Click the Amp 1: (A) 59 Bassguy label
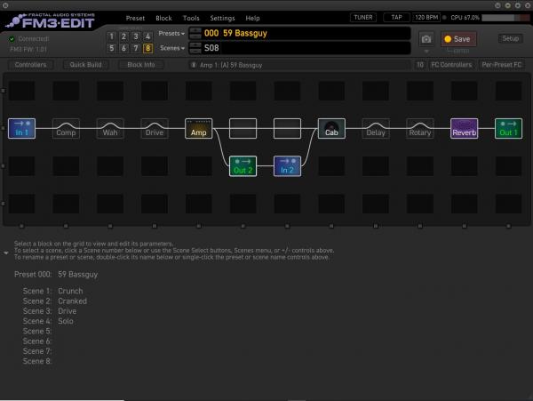533x401 pixels. 231,65
